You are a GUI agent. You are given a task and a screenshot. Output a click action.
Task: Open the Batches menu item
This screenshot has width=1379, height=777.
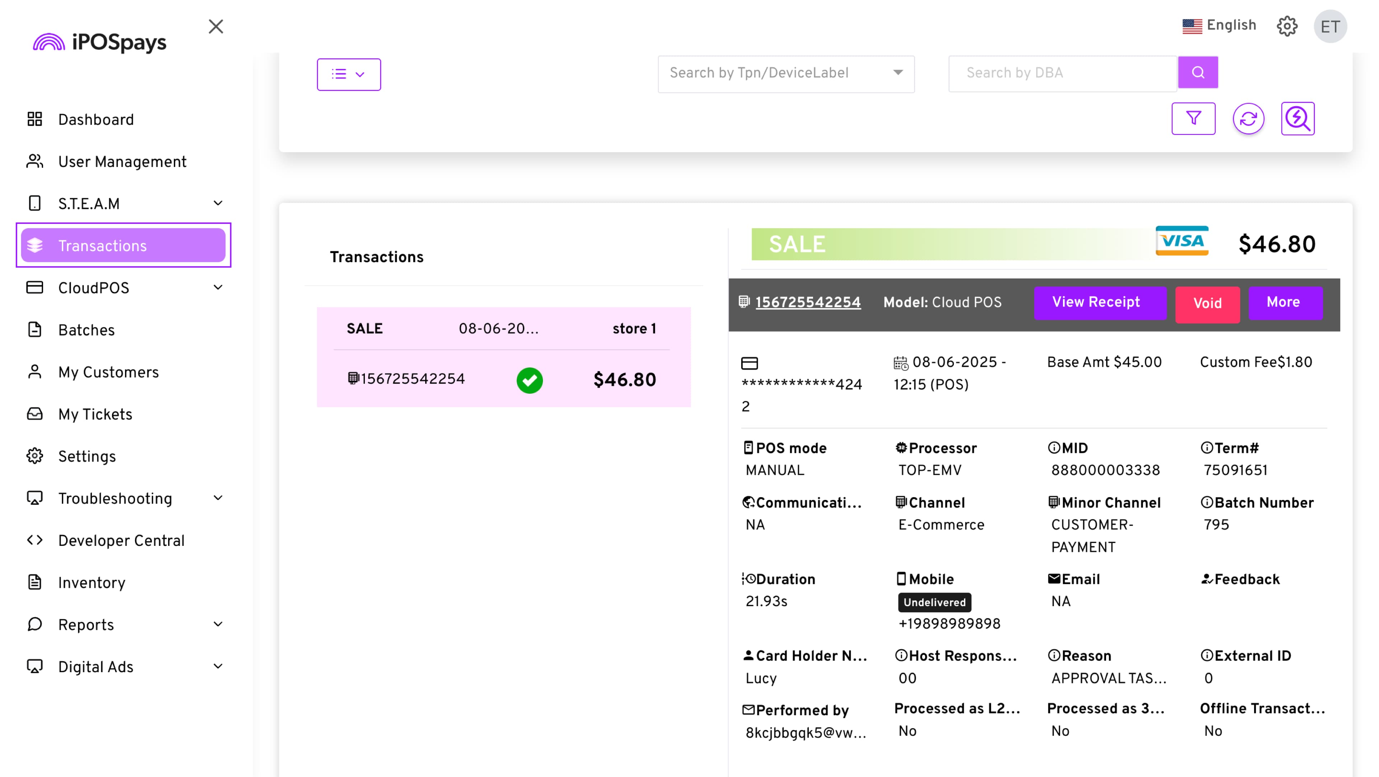[x=87, y=329]
